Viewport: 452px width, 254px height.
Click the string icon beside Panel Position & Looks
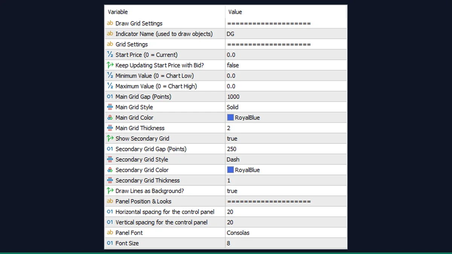click(110, 201)
